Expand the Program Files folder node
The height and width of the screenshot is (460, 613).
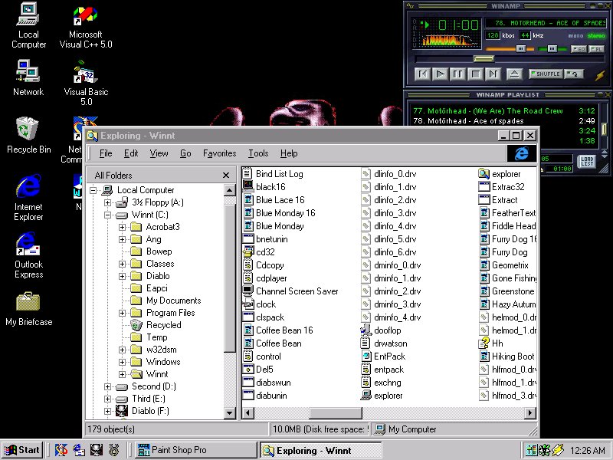click(122, 313)
